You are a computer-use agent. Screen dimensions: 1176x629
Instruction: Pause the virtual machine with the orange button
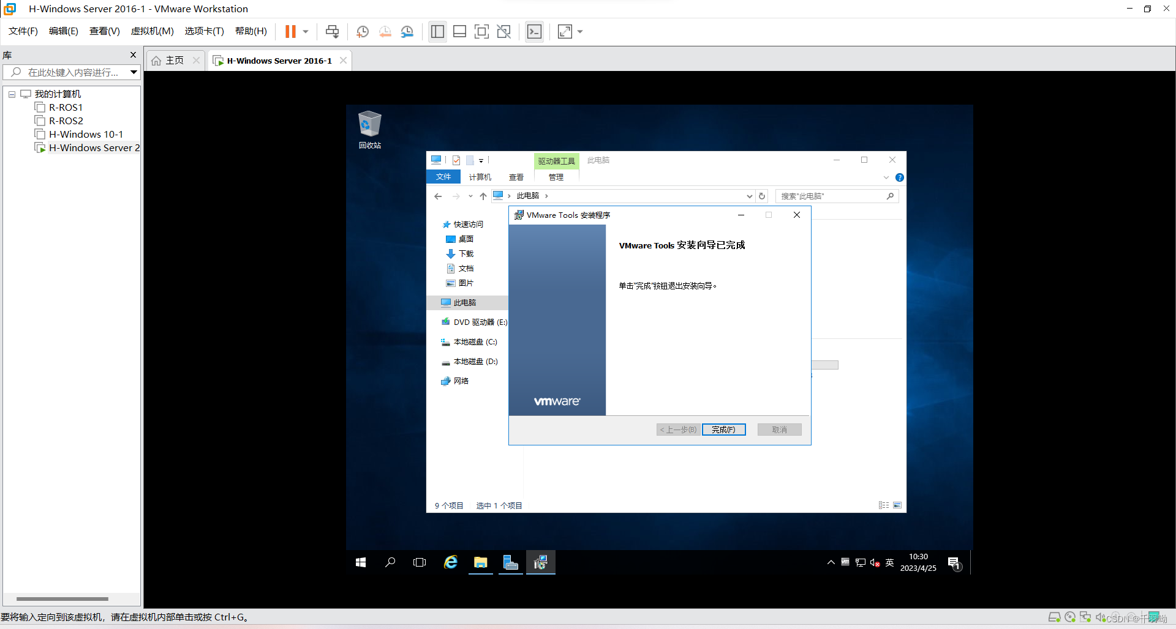coord(290,31)
